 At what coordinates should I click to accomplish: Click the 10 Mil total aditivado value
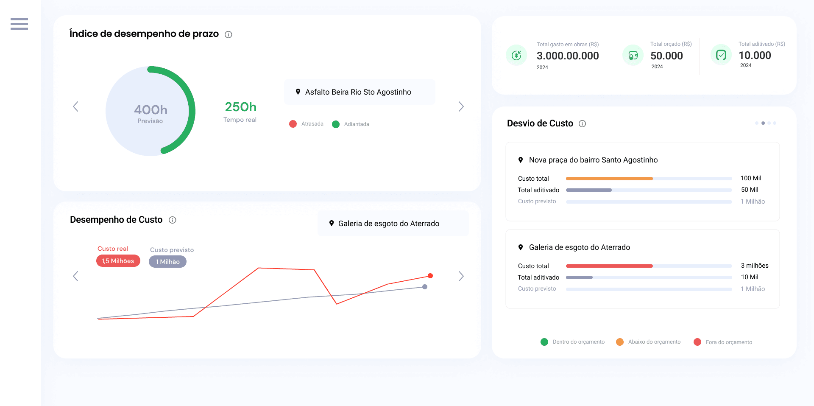pyautogui.click(x=750, y=277)
